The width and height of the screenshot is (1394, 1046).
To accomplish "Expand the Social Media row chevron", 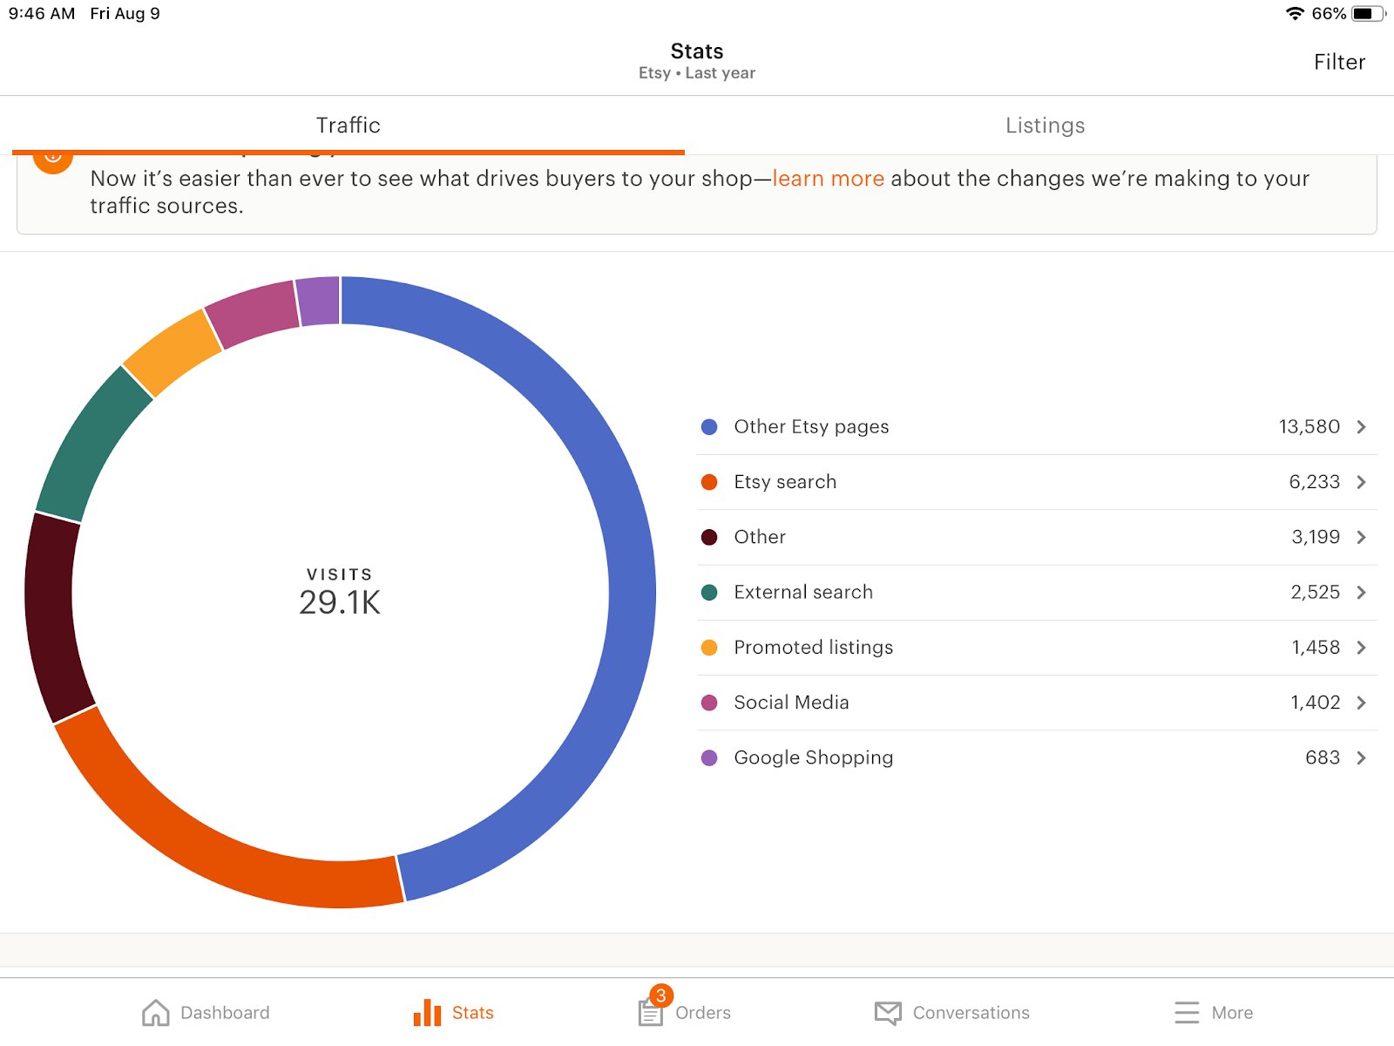I will (x=1362, y=703).
